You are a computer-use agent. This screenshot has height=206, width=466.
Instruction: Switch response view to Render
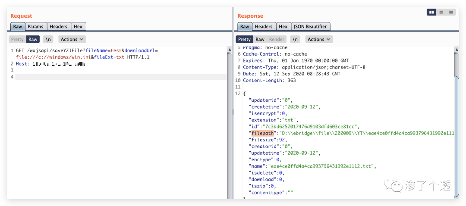pos(277,39)
